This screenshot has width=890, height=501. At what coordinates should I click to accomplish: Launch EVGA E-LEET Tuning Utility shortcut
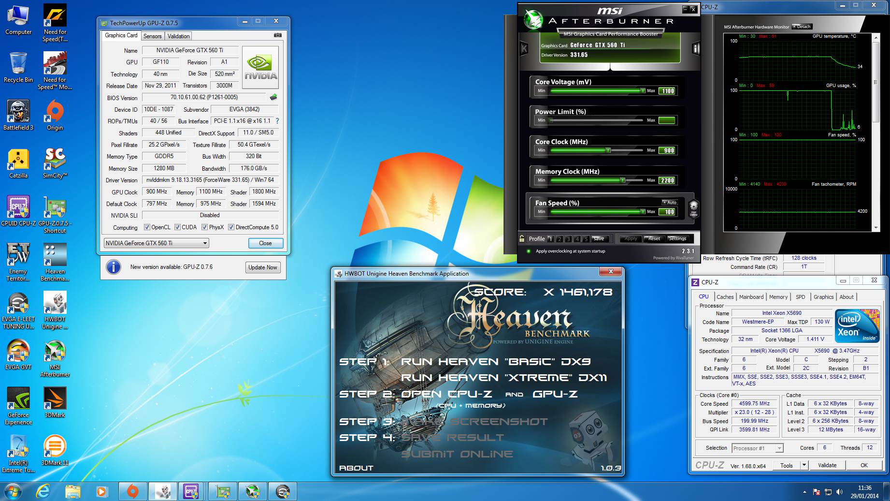(x=18, y=310)
